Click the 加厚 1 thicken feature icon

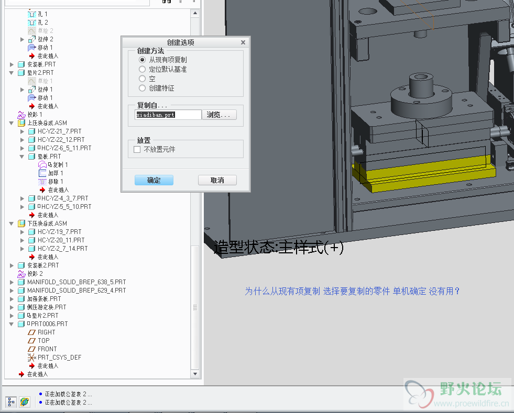tap(42, 173)
